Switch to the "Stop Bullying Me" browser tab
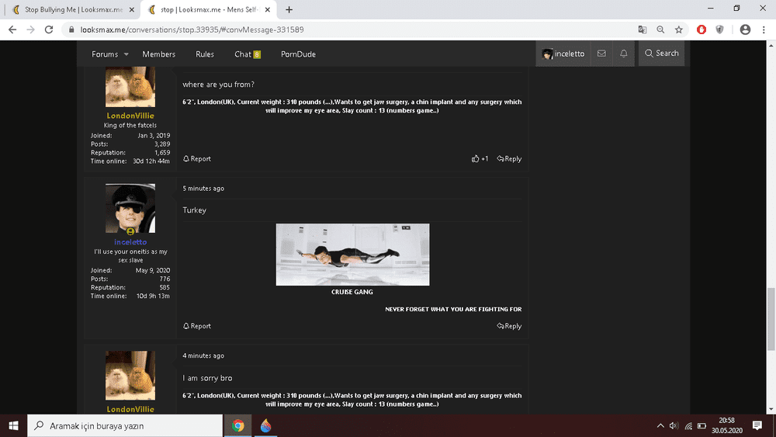776x437 pixels. point(68,9)
